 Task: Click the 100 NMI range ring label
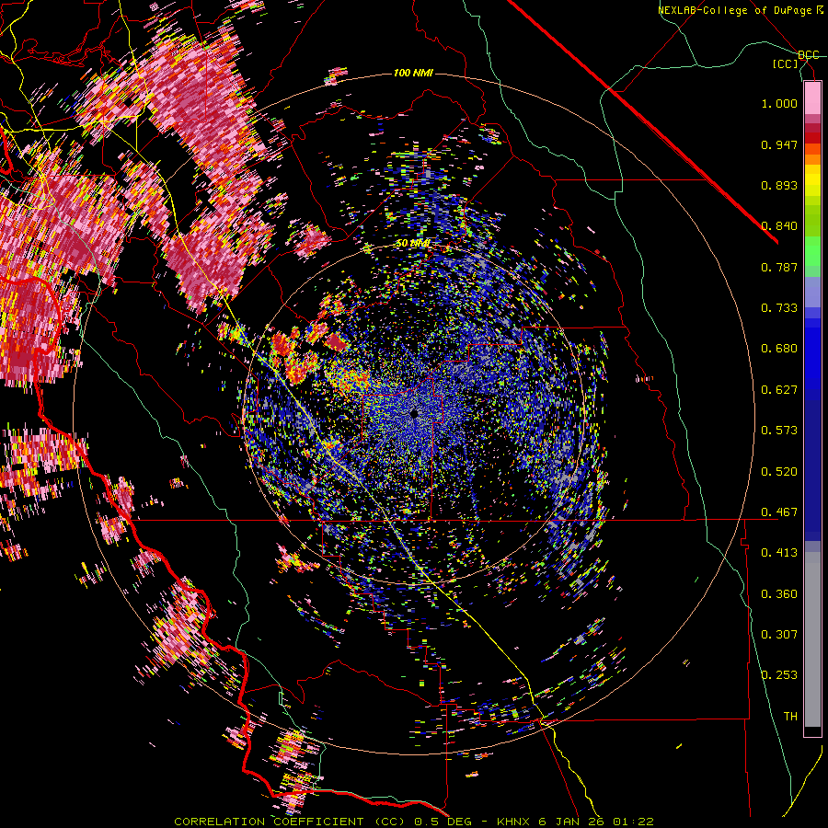(x=413, y=73)
